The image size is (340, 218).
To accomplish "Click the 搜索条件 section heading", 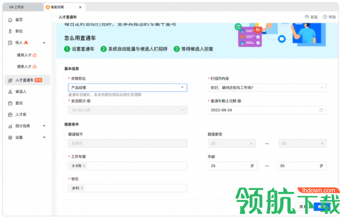I will point(72,124).
